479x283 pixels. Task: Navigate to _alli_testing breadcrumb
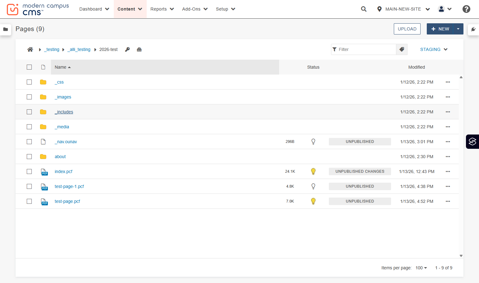pyautogui.click(x=79, y=49)
